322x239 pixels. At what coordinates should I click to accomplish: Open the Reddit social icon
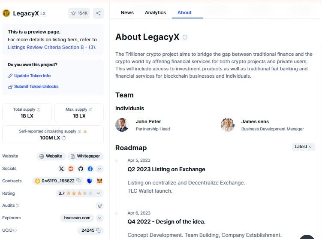tap(71, 169)
